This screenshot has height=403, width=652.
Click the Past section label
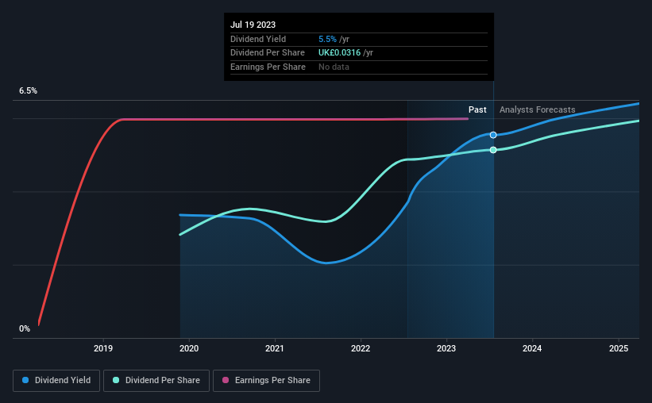[x=477, y=109]
